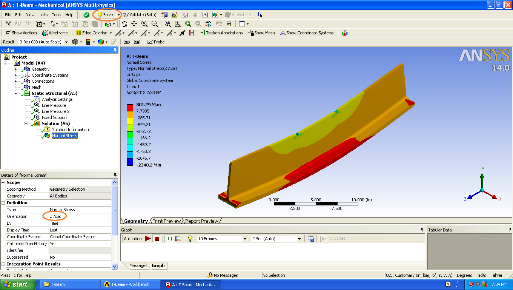Select Solution Information in the outline tree
Image resolution: width=513 pixels, height=290 pixels.
[x=70, y=130]
